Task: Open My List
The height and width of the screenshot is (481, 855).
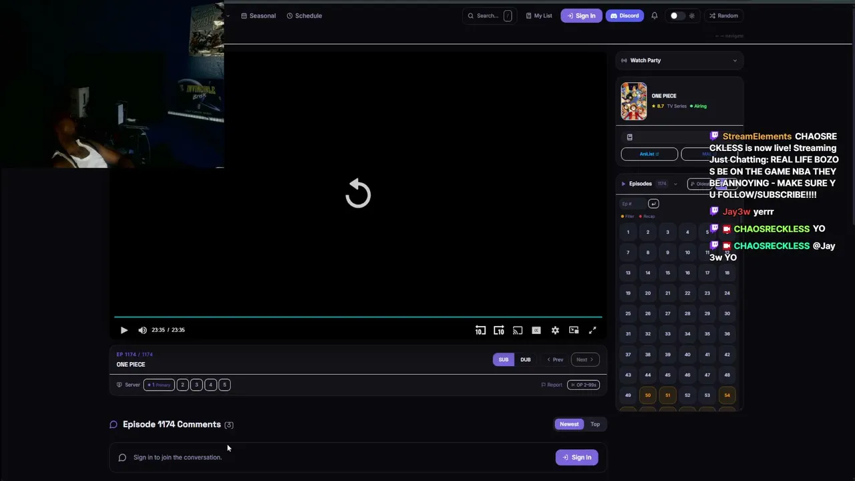Action: [x=539, y=15]
